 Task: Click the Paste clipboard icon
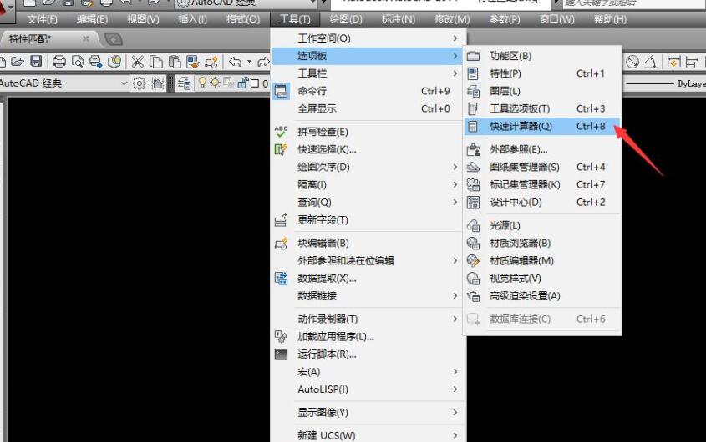point(175,61)
